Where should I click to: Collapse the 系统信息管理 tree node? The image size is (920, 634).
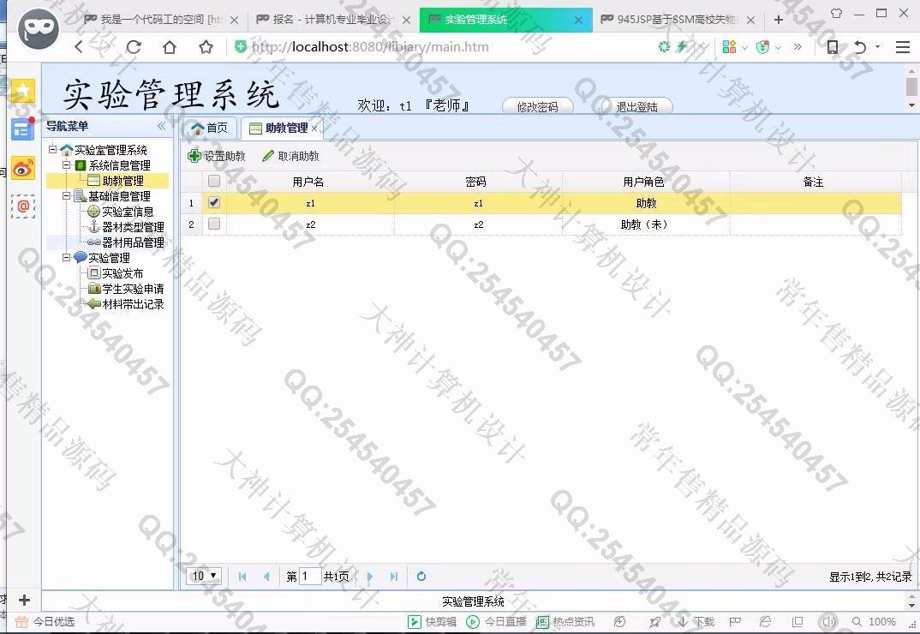[66, 165]
